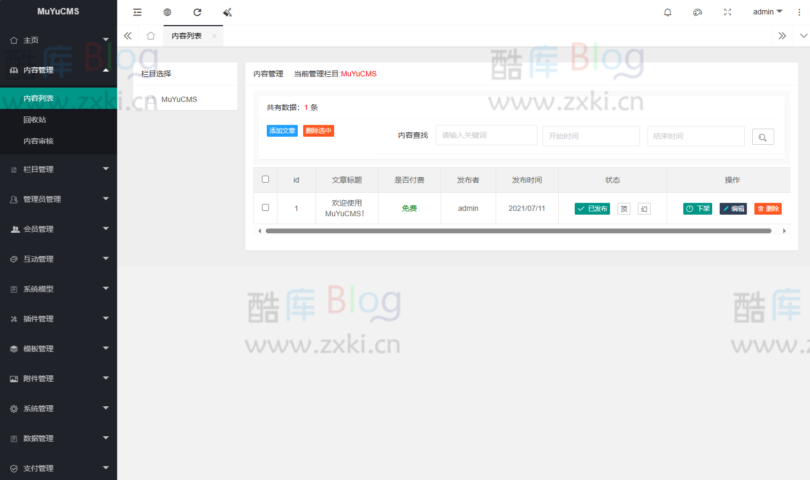
Task: Go home via the house icon
Action: [x=150, y=35]
